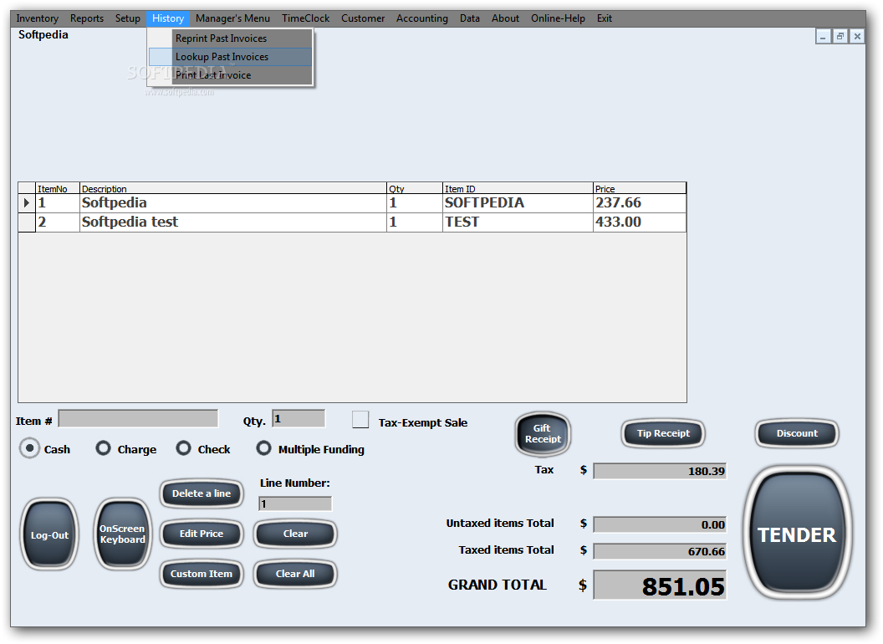Open the Online-Help menu
Image resolution: width=883 pixels, height=644 pixels.
click(x=558, y=18)
